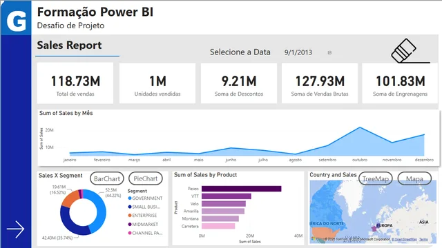Click the Sales X Segment title

pyautogui.click(x=61, y=176)
